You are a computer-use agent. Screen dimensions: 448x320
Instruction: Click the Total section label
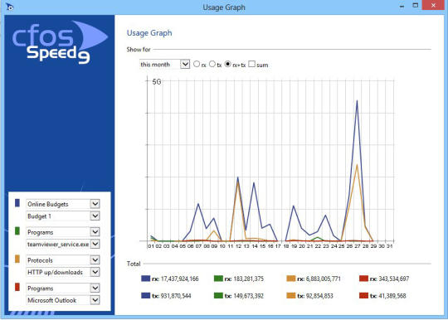(x=134, y=264)
